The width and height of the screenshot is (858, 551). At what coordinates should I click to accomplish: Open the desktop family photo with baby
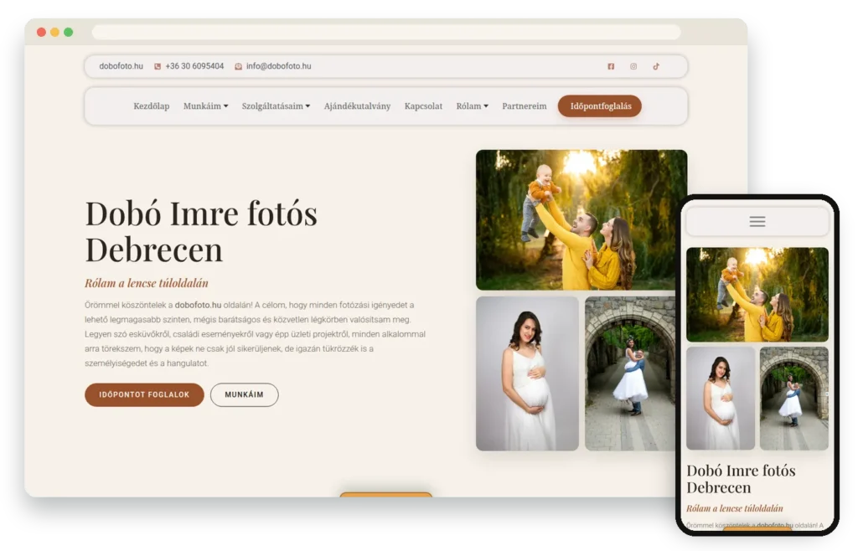point(581,219)
